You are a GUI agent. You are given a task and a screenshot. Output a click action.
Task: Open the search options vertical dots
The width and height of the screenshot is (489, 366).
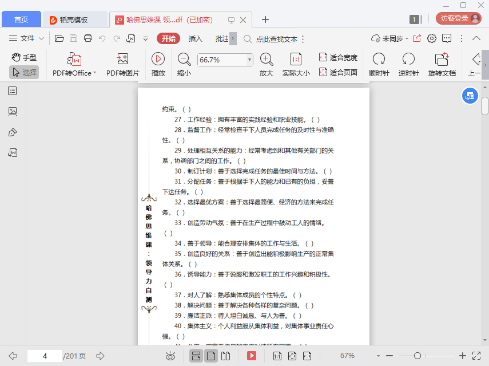point(303,39)
